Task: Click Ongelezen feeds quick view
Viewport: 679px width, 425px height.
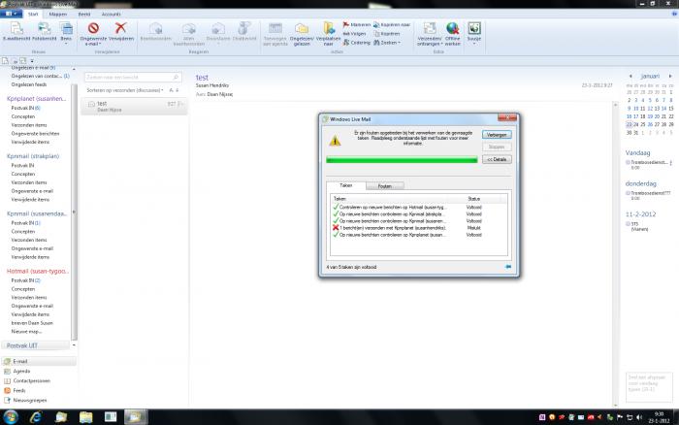Action: (29, 84)
